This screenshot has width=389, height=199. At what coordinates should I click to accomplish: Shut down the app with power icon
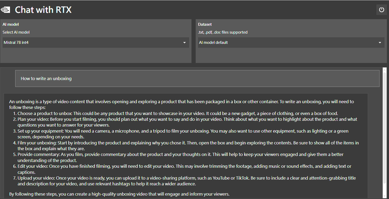pos(382,10)
